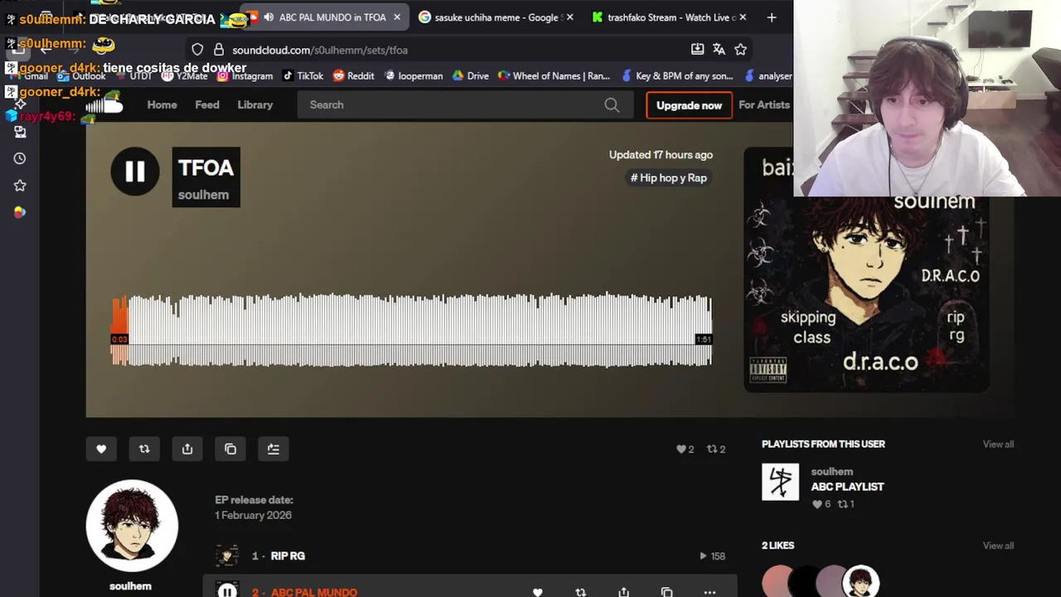This screenshot has height=597, width=1061.
Task: Open the Instagram bookmark
Action: coord(245,75)
